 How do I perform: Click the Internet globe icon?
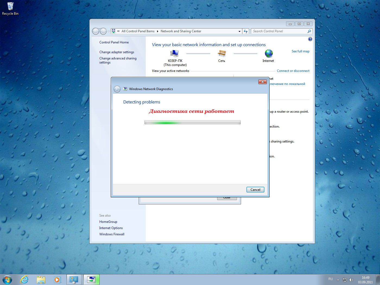click(269, 53)
